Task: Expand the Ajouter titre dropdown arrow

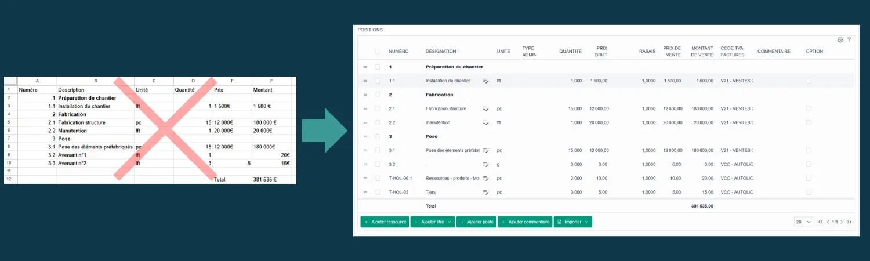Action: click(449, 222)
